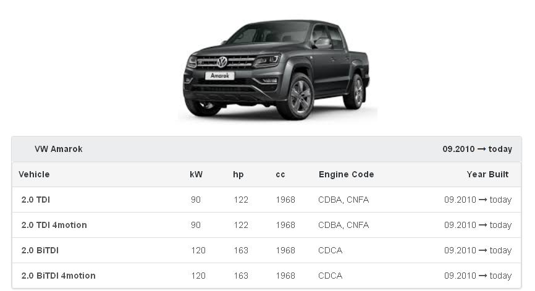
Task: Click engine code CDBA, CNFA for 2.0 TDI
Action: pyautogui.click(x=343, y=200)
